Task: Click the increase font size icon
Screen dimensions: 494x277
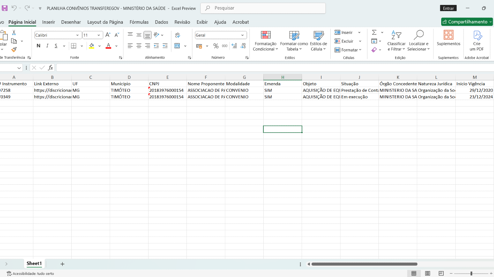Action: click(x=108, y=35)
